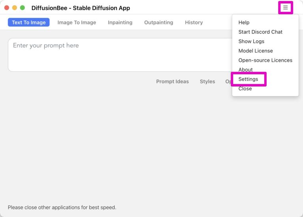Switch to the Text To Image tab
Viewport: 303px width, 217px height.
point(29,22)
